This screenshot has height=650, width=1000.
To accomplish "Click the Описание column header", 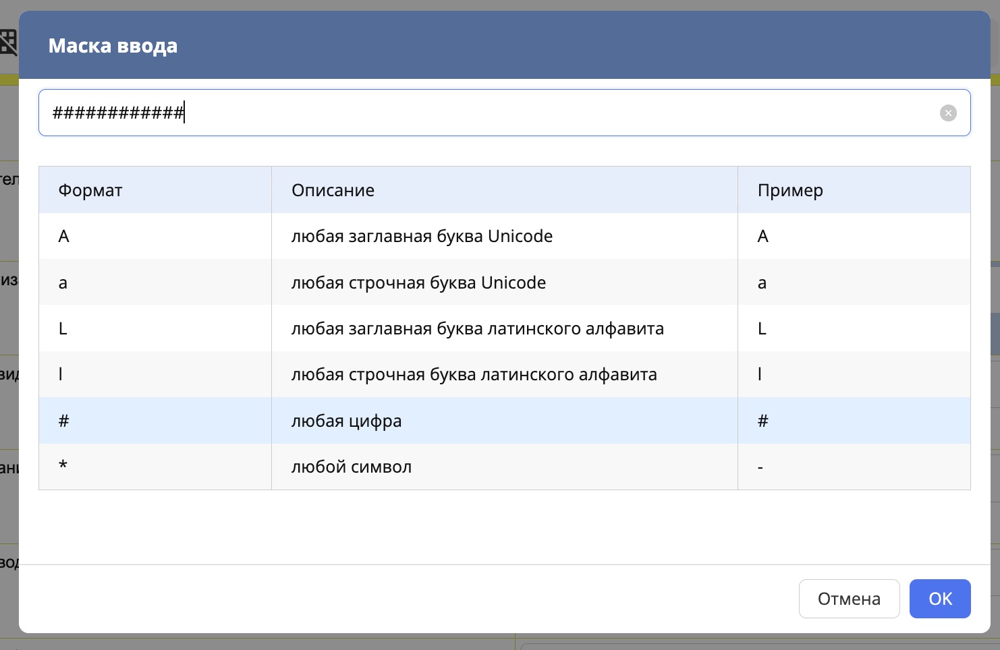I will (333, 190).
